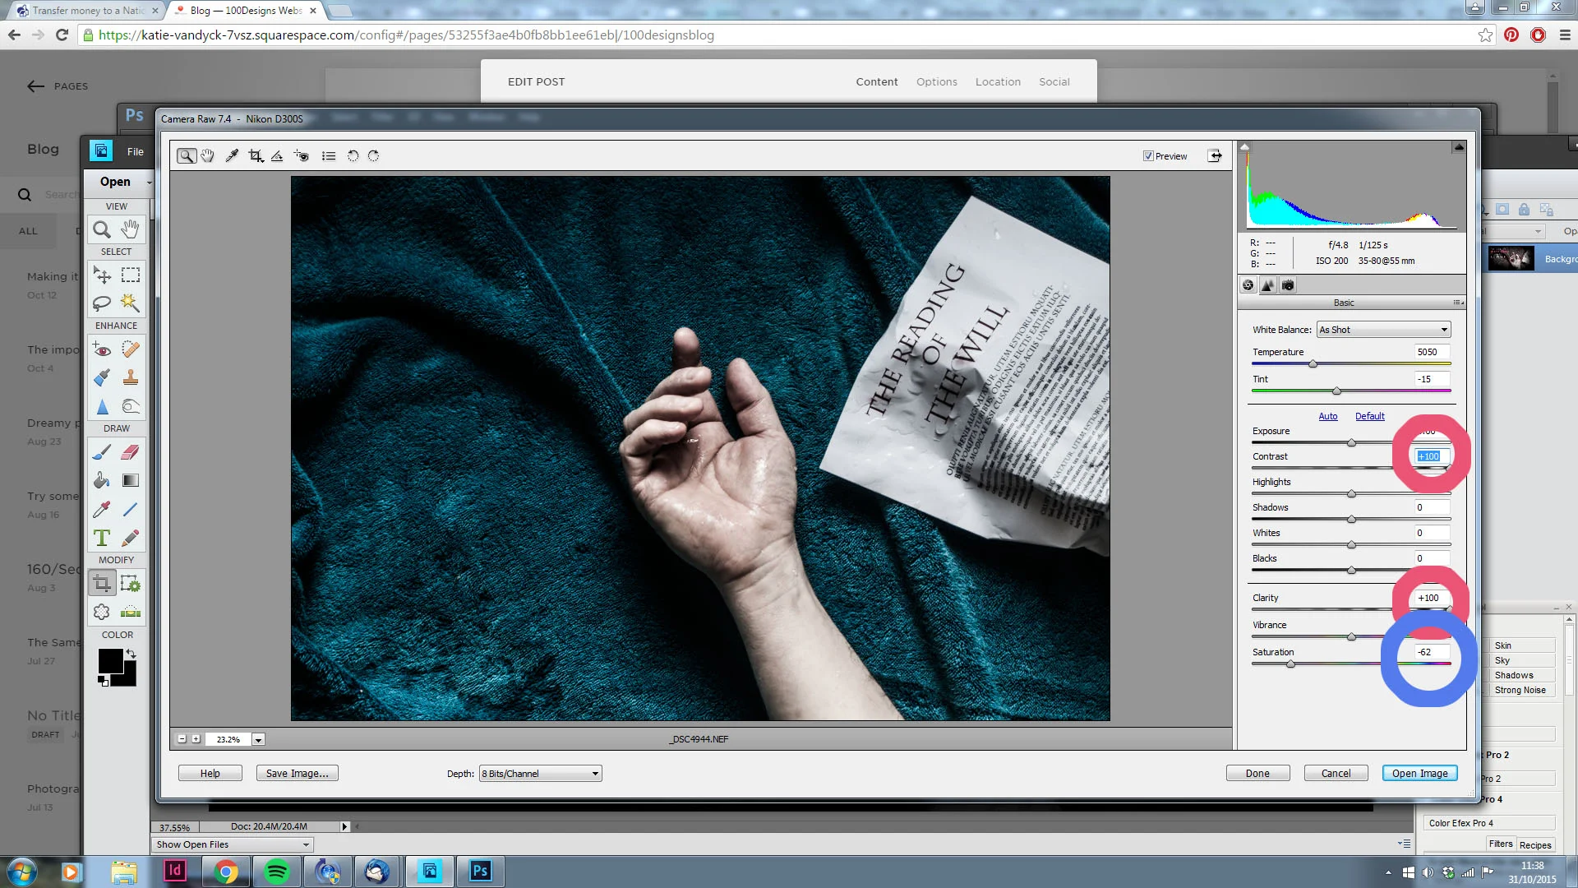Click the Open Image button

coord(1419,773)
